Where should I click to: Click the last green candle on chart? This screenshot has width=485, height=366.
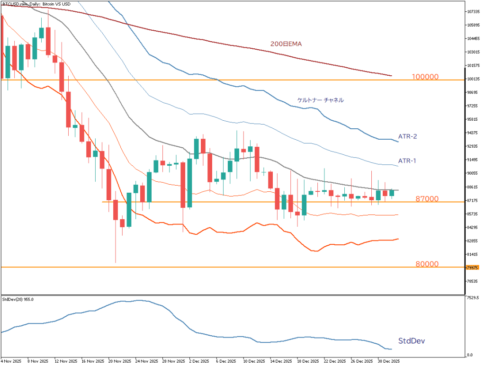(x=392, y=192)
